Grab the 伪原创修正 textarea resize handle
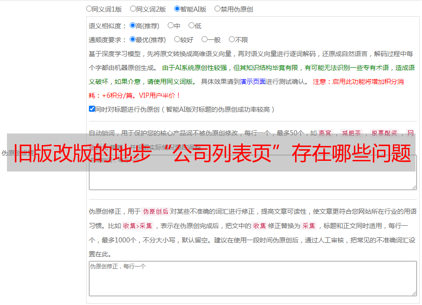This screenshot has width=422, height=305. (414, 294)
